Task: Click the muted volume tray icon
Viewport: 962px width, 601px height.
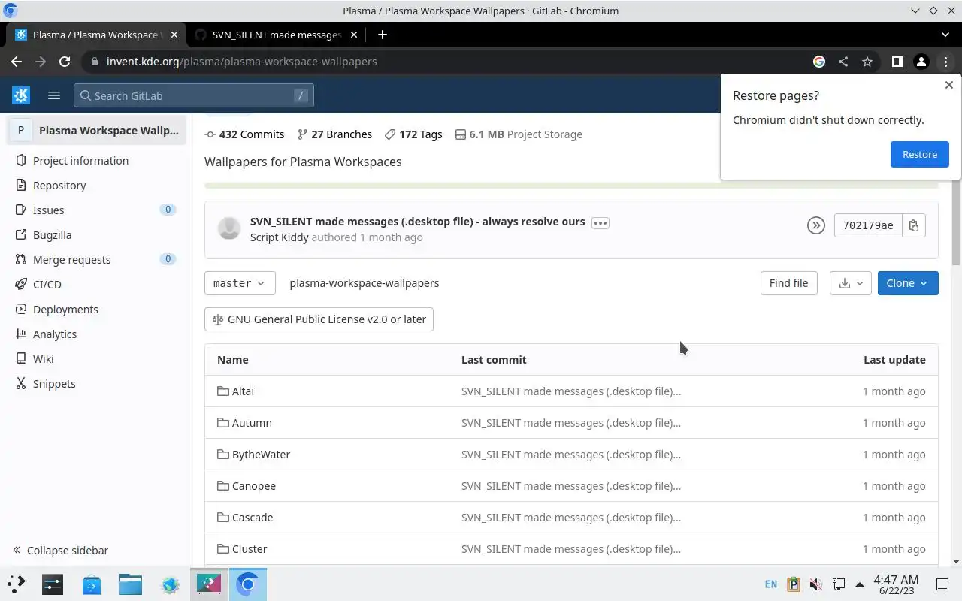Action: point(815,584)
